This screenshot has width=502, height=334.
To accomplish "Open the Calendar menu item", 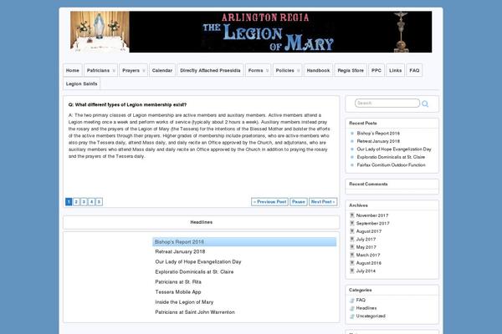I will 162,70.
